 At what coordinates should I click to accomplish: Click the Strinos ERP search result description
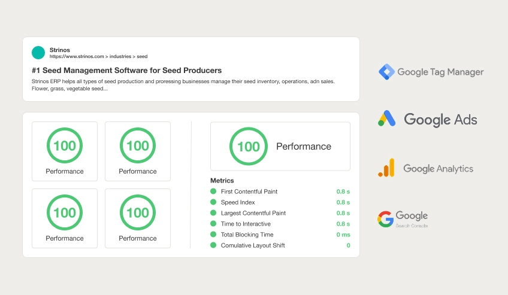tap(183, 85)
